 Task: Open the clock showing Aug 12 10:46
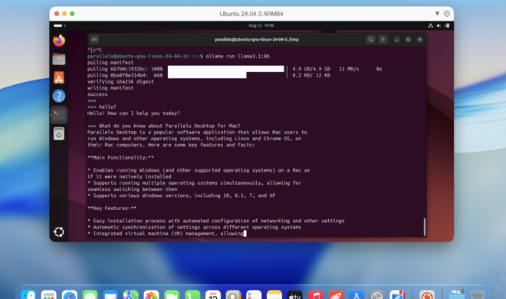pyautogui.click(x=261, y=25)
